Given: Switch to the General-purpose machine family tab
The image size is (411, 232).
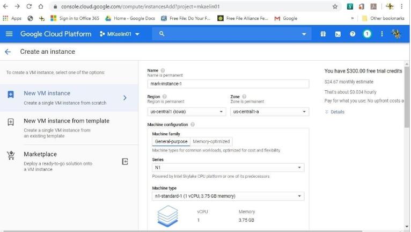Looking at the screenshot, I should (171, 141).
